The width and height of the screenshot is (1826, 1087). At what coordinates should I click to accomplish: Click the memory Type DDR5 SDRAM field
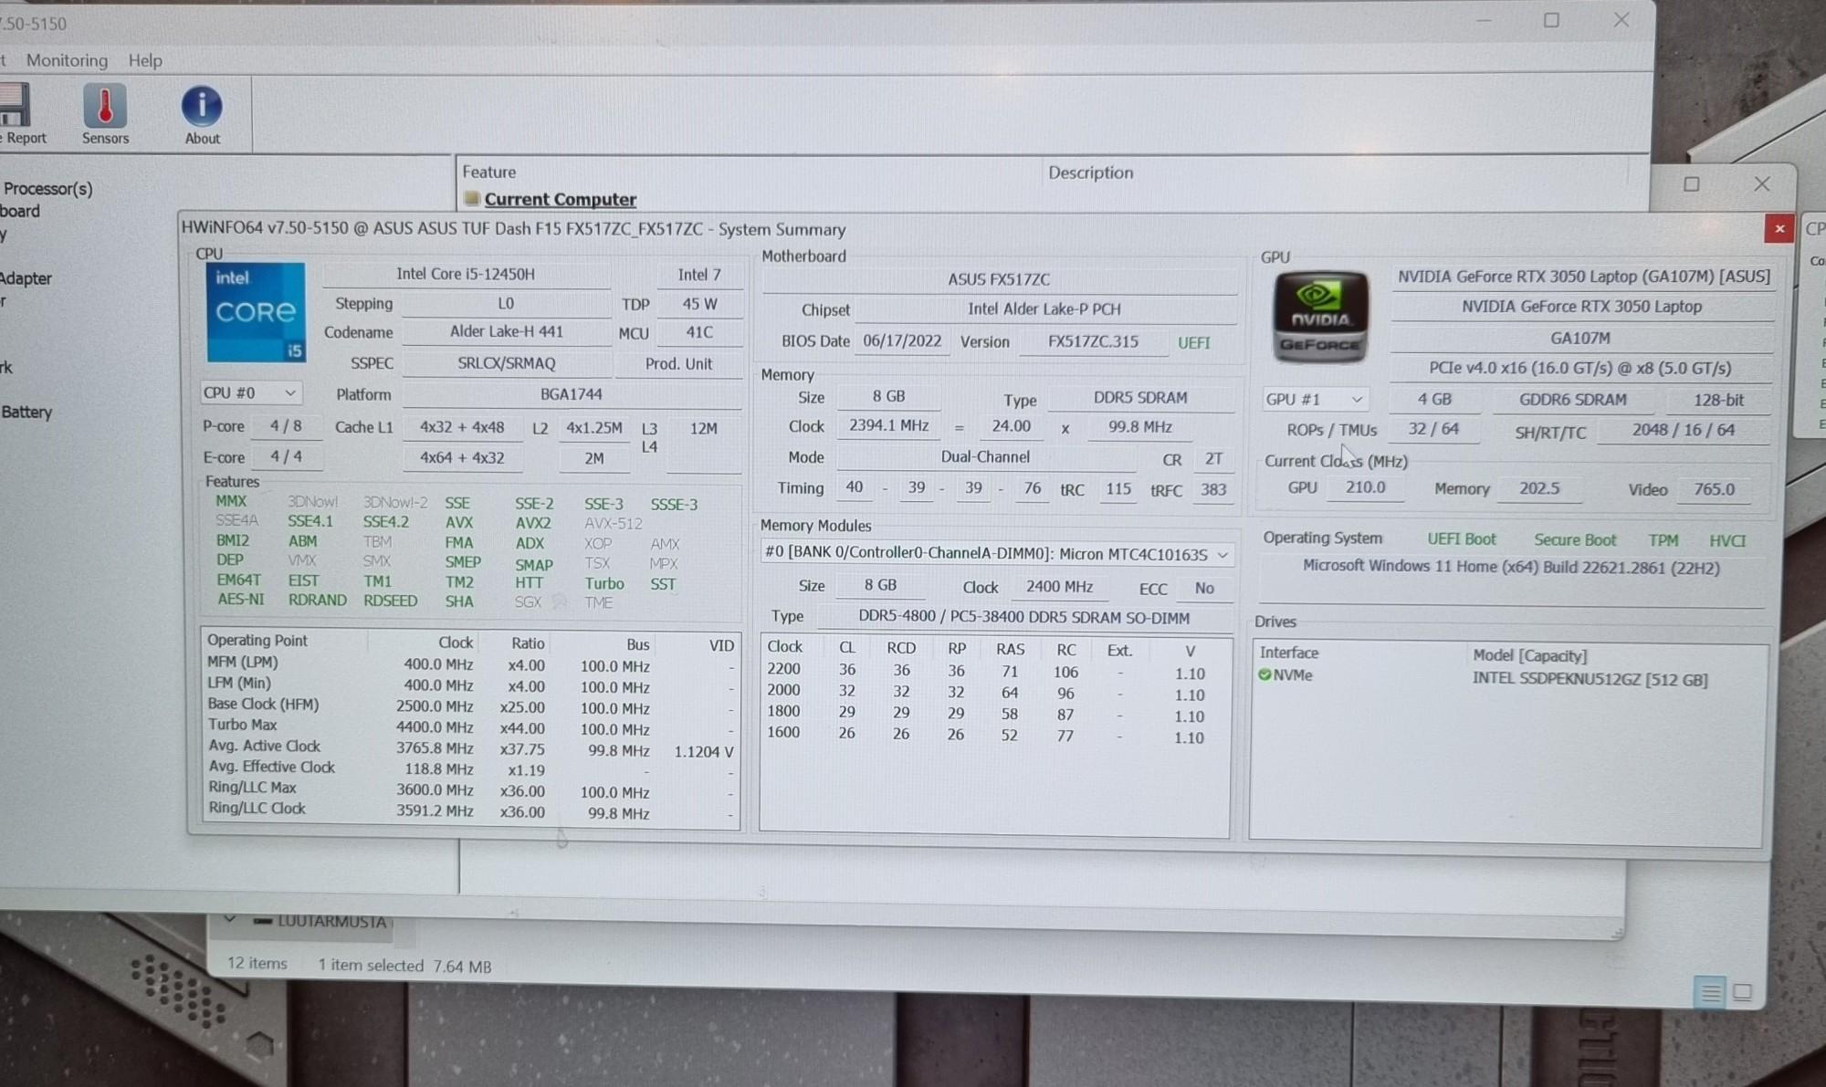pos(1140,397)
